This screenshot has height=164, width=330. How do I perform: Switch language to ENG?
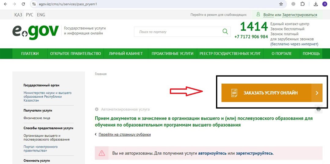point(41,15)
